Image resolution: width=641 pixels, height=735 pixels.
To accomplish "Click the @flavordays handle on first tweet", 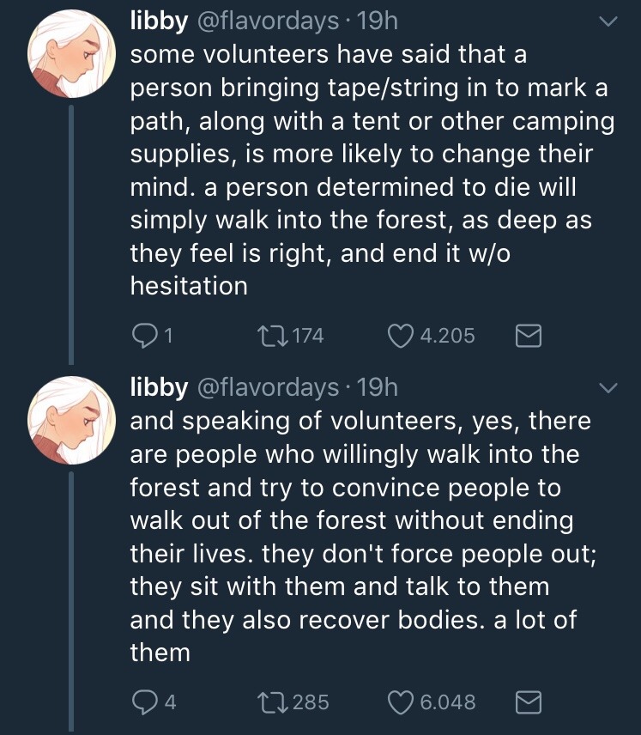I will pos(269,21).
